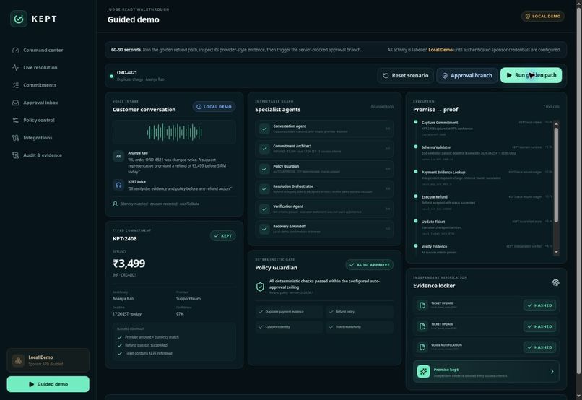
Task: Click the shield icon on Approval branch
Action: (445, 75)
